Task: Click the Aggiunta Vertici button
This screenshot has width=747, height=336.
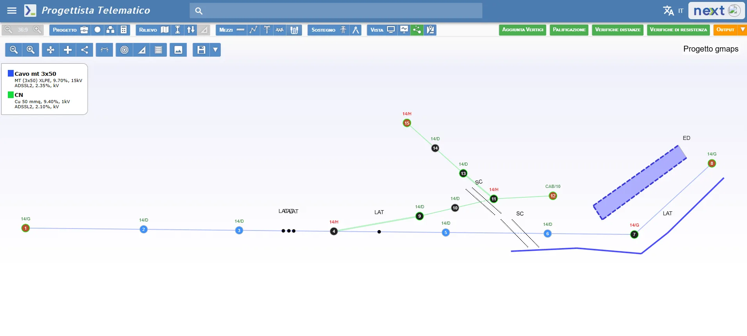Action: pyautogui.click(x=523, y=30)
